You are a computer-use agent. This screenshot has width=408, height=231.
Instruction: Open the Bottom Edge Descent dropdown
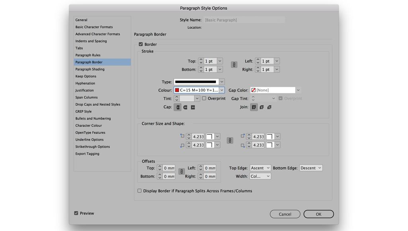click(310, 168)
